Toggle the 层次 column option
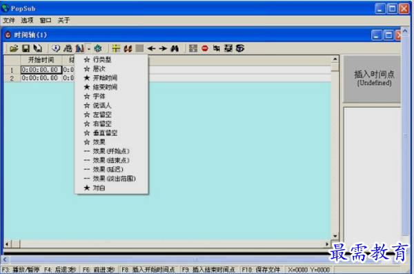Viewport: 414px width, 274px height. click(111, 69)
